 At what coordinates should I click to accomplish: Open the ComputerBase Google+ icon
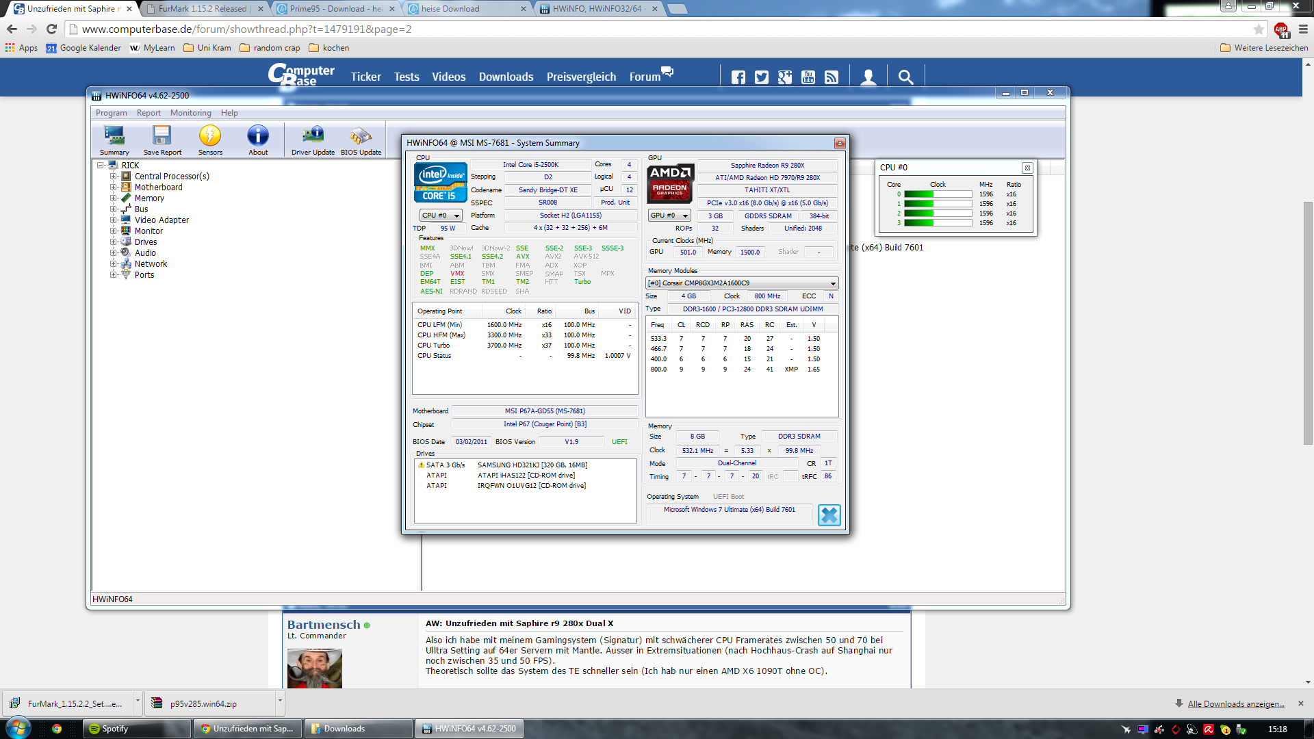(785, 77)
